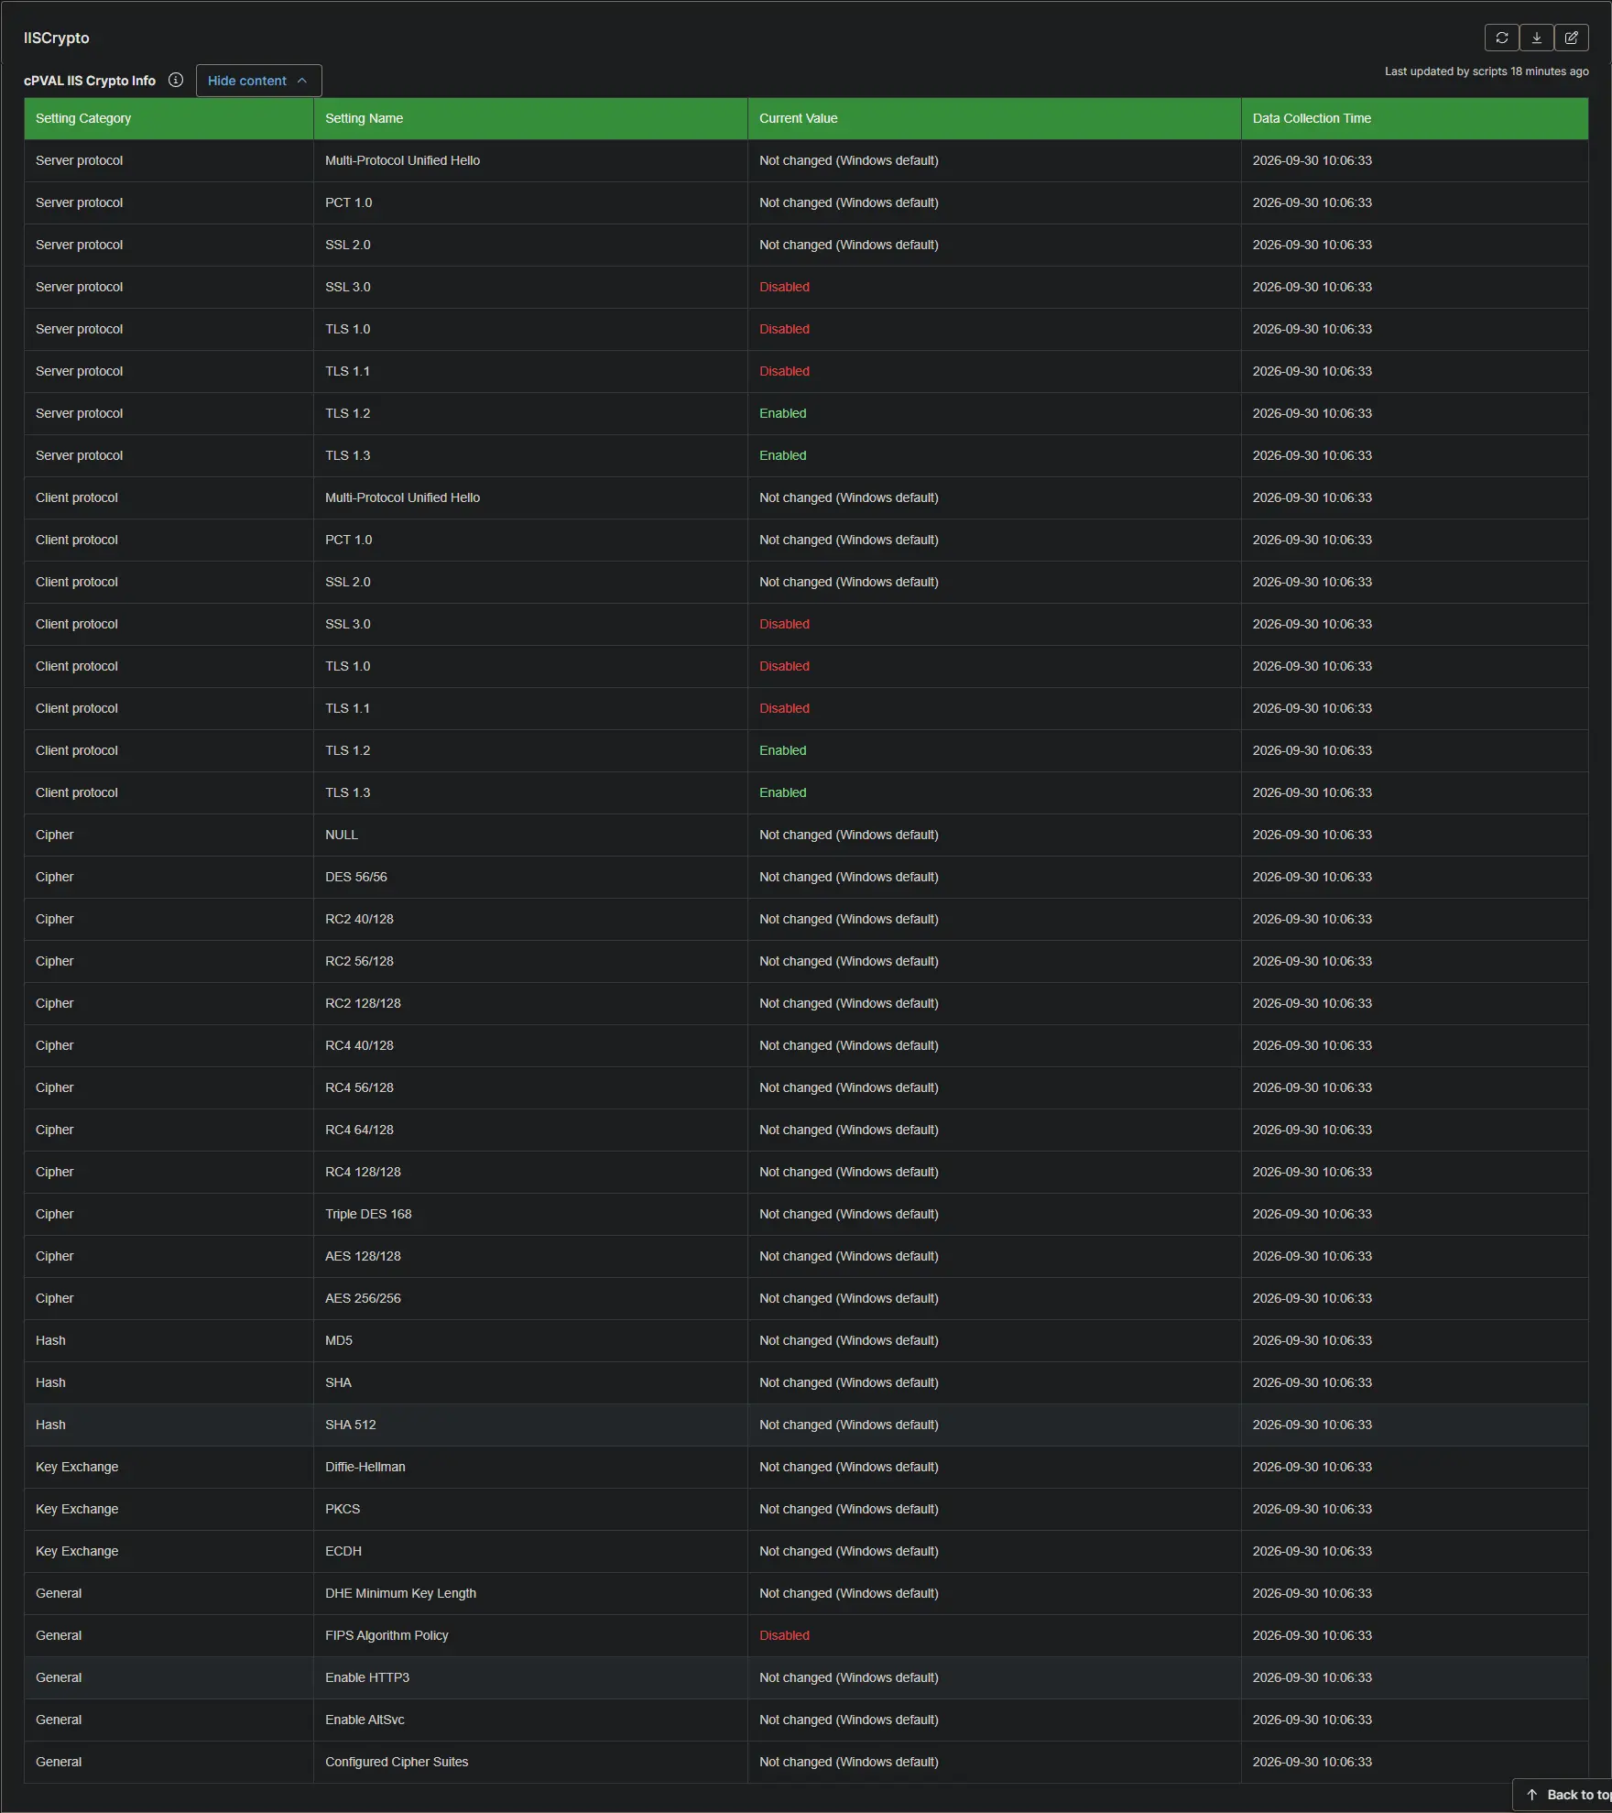Image resolution: width=1612 pixels, height=1813 pixels.
Task: Click the Not changed value for Enable HTTP3
Action: click(849, 1677)
